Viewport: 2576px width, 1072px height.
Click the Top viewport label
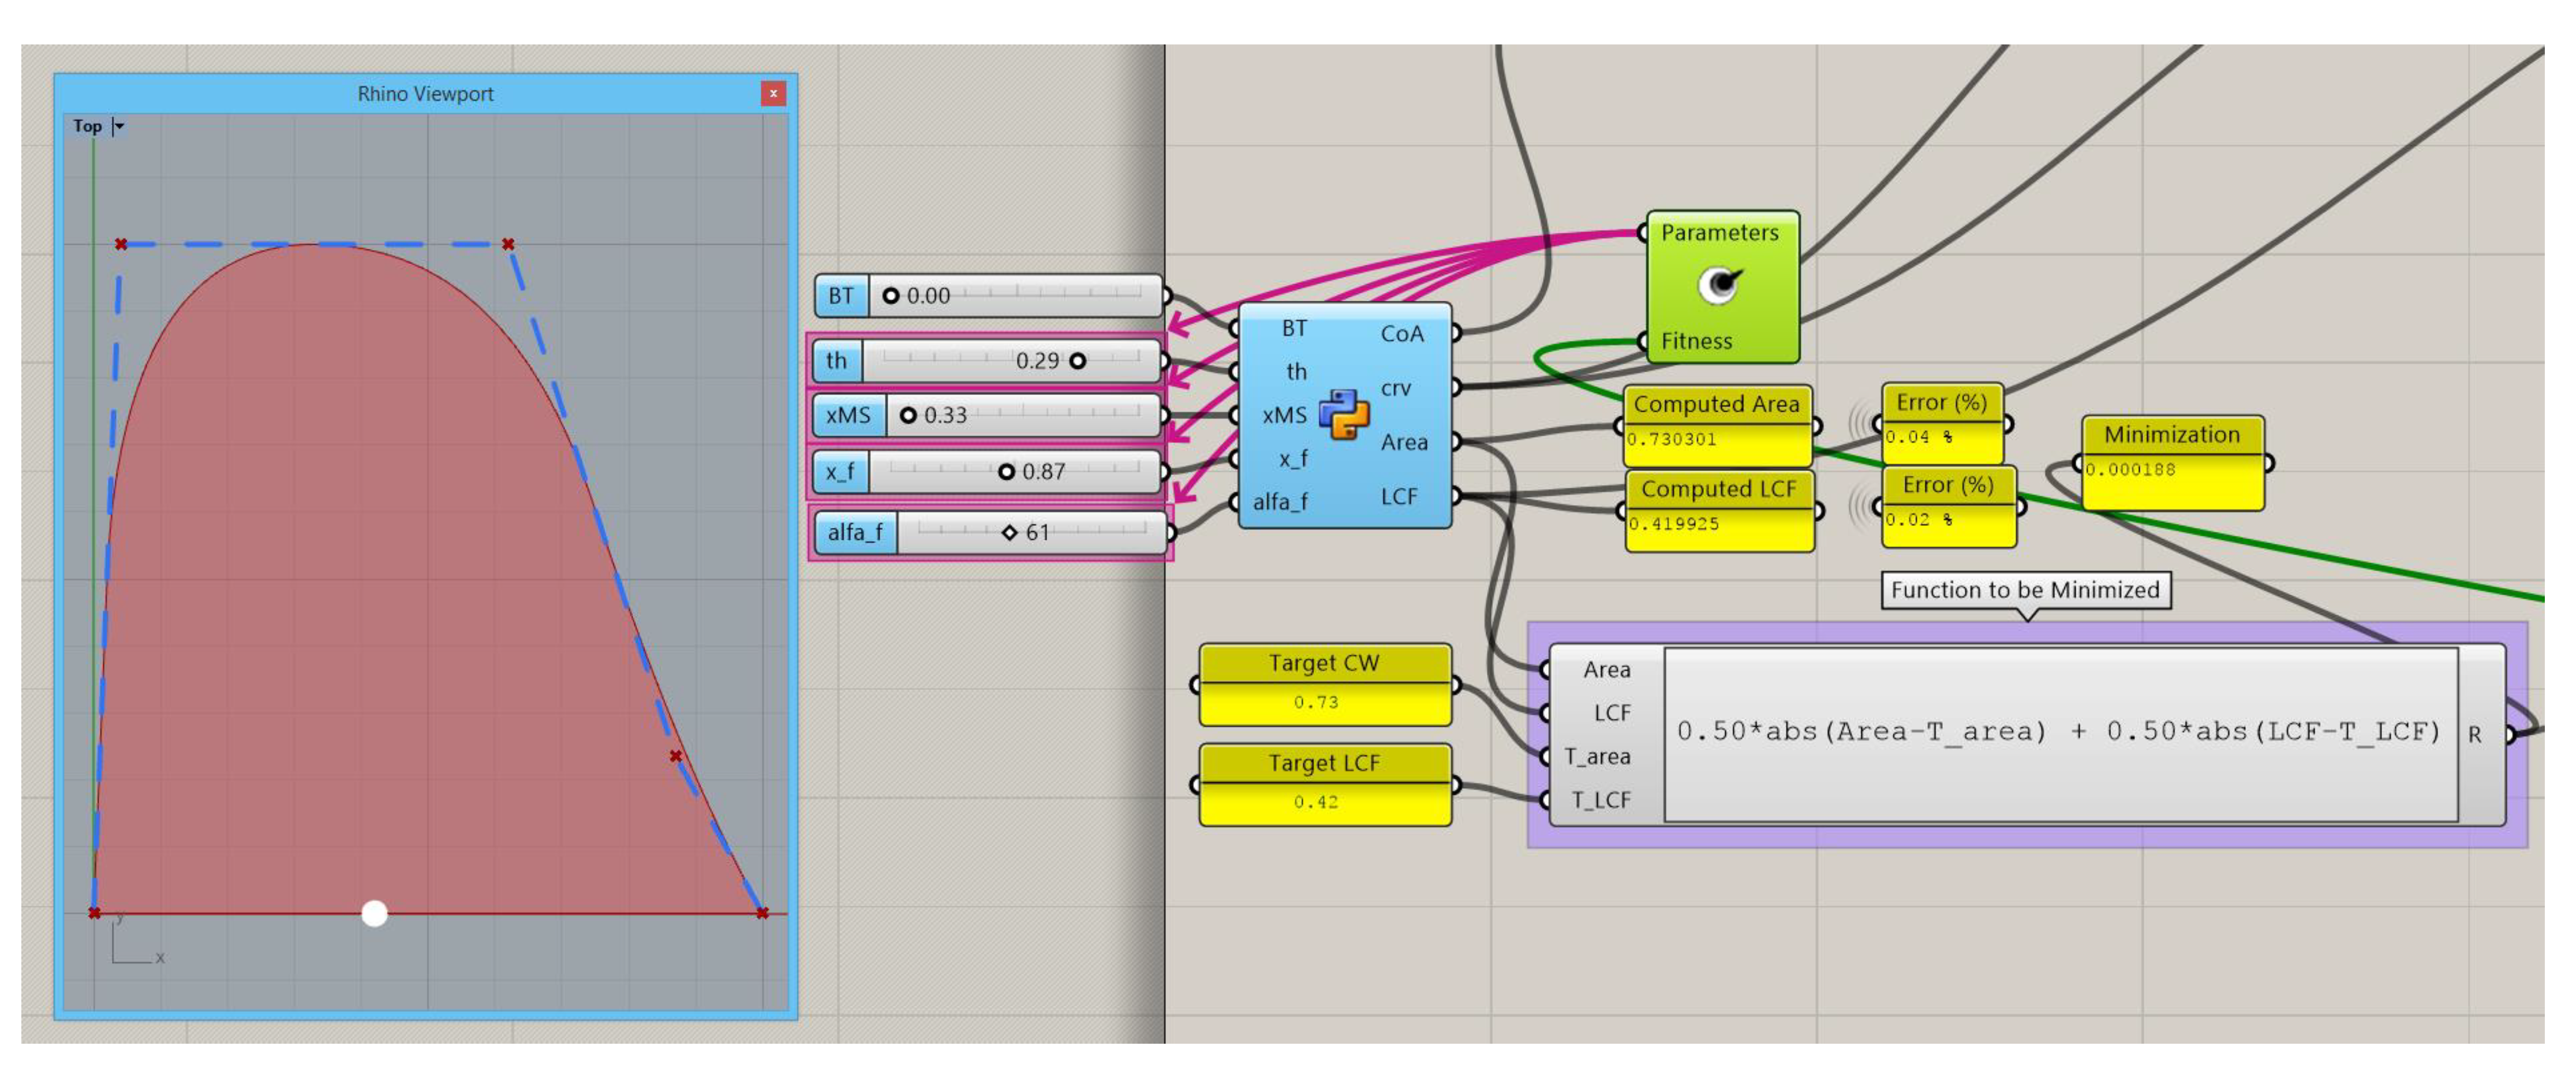pyautogui.click(x=87, y=126)
